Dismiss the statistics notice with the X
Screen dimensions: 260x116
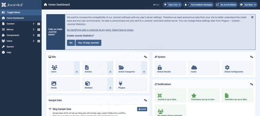(x=252, y=17)
